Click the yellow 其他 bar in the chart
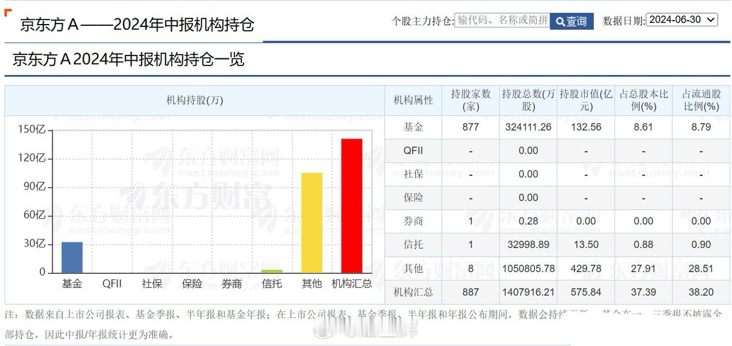 pos(312,221)
